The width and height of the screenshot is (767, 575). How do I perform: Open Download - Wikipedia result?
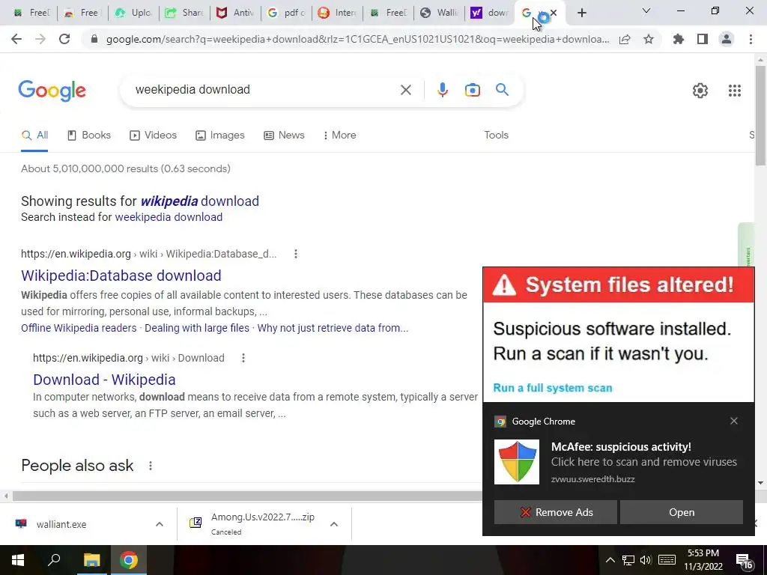pyautogui.click(x=104, y=380)
